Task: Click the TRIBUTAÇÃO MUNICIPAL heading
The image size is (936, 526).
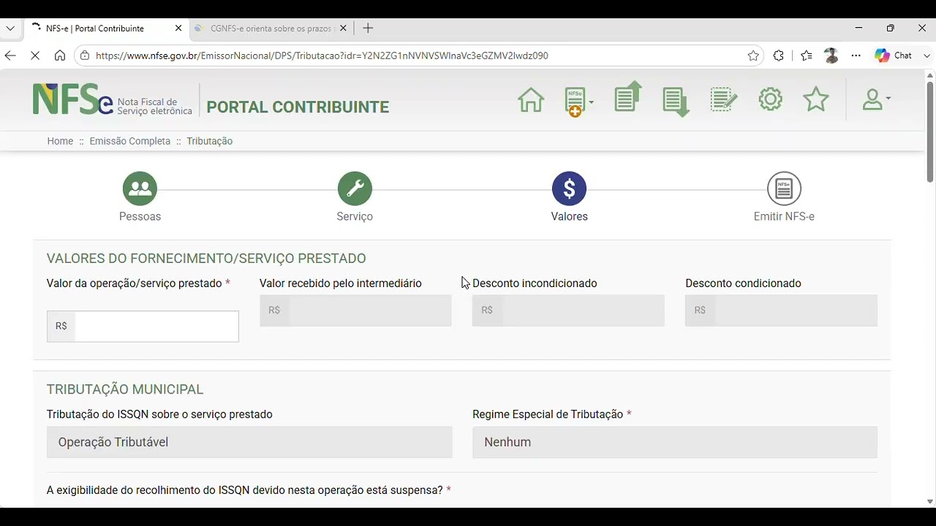Action: point(125,389)
